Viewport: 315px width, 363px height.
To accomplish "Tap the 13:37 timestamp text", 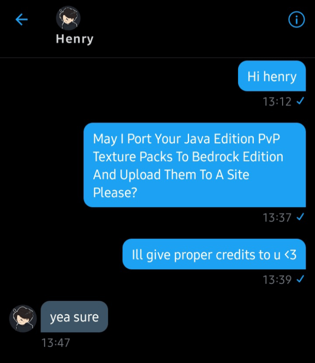I will [x=277, y=218].
